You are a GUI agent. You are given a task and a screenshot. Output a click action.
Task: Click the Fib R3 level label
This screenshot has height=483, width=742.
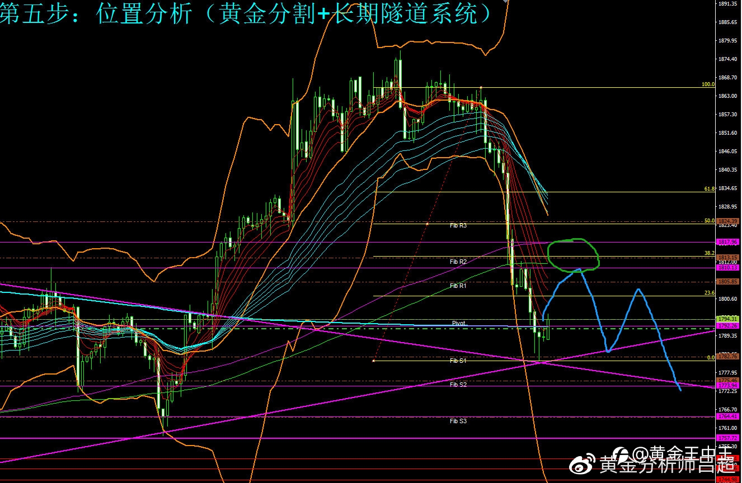tap(458, 225)
